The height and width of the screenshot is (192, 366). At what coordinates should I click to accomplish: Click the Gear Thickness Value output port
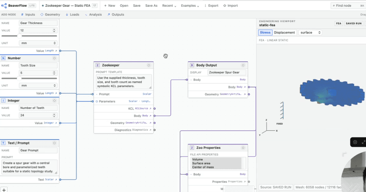(x=60, y=51)
